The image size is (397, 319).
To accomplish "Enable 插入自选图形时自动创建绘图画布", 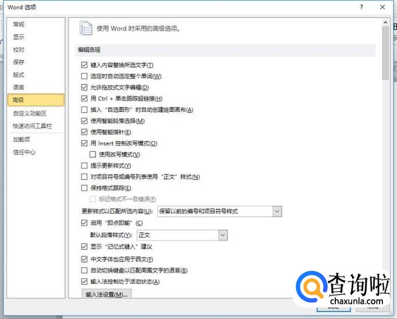I will [84, 109].
